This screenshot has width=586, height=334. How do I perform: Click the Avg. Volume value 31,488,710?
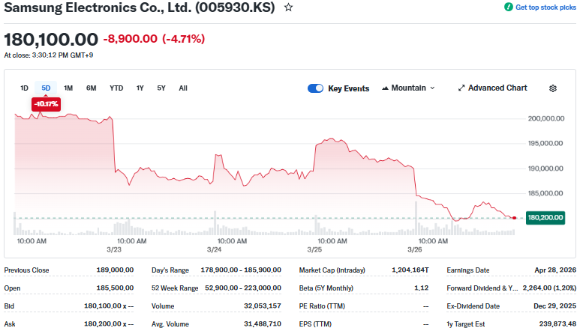(x=263, y=324)
